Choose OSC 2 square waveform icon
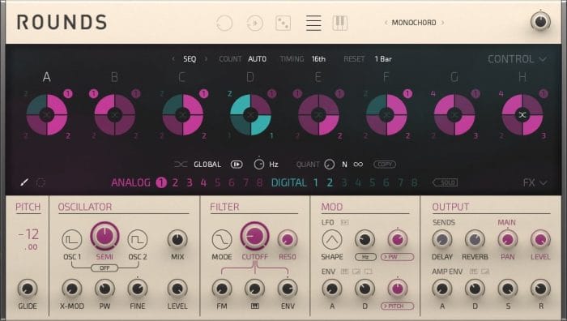The height and width of the screenshot is (321, 567). pos(138,240)
